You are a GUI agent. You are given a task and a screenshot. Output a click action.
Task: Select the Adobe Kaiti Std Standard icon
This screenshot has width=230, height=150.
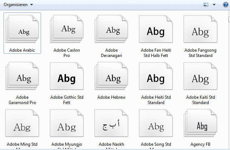coord(200,76)
